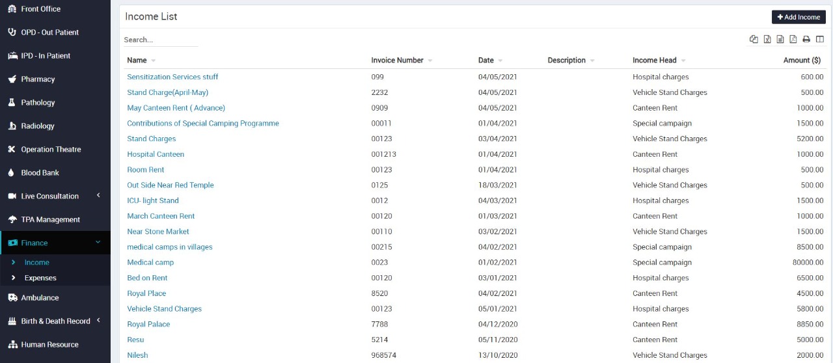Open the column visibility icon
The image size is (833, 363).
[820, 39]
